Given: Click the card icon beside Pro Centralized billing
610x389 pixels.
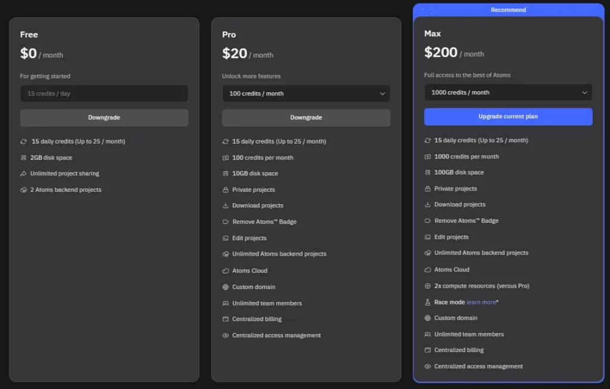Looking at the screenshot, I should 225,319.
